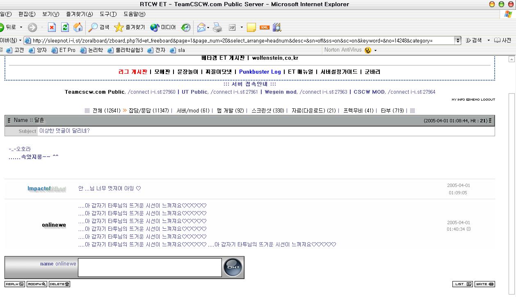
Task: Click the orange XML toolbar icon
Action: point(265,27)
